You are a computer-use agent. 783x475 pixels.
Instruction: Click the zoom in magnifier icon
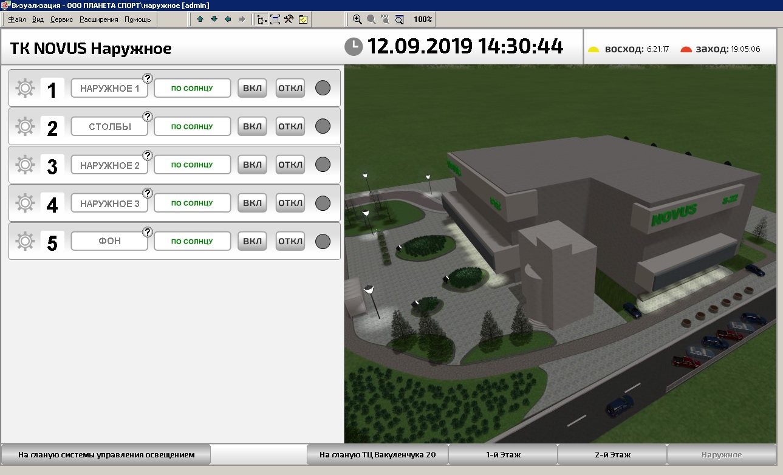point(358,19)
